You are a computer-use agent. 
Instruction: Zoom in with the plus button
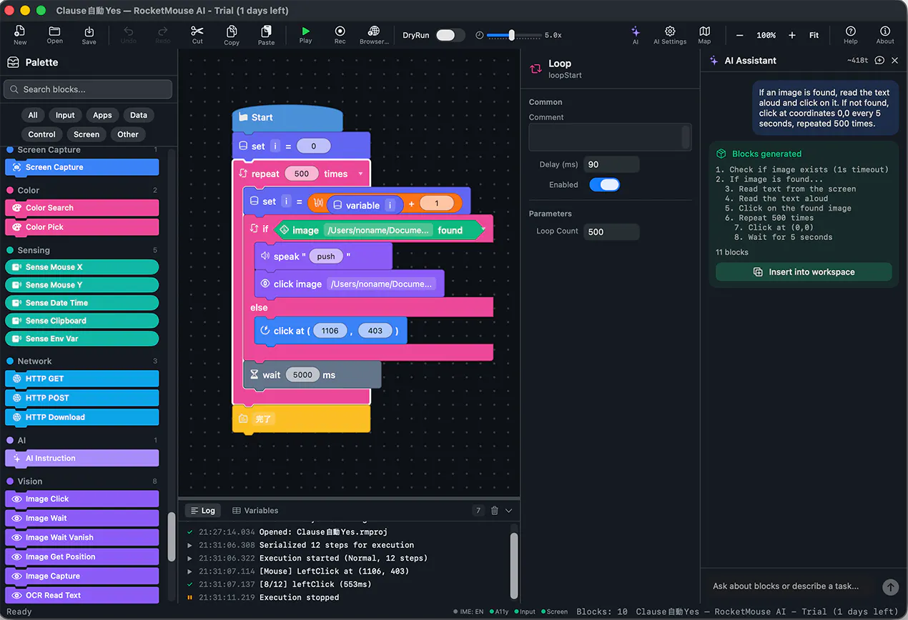pyautogui.click(x=792, y=35)
